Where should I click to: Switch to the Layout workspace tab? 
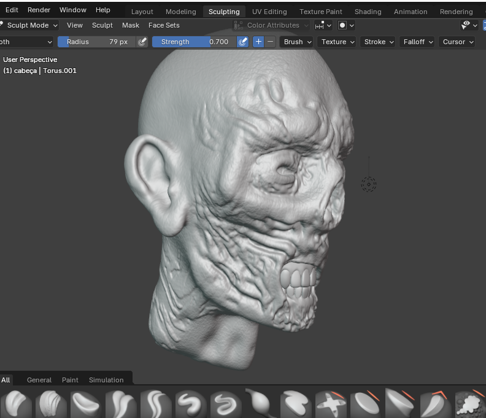click(142, 12)
